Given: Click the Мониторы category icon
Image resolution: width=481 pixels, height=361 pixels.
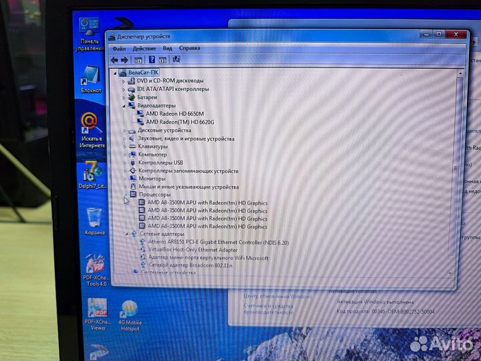Looking at the screenshot, I should pyautogui.click(x=133, y=178).
